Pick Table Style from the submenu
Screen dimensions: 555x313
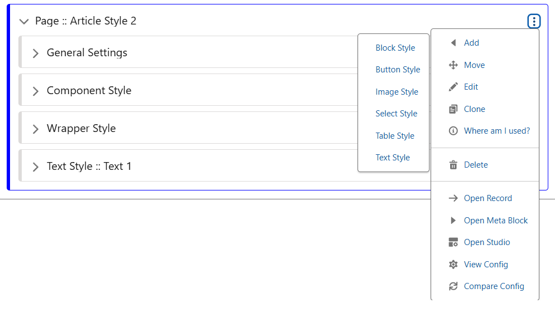pos(395,136)
